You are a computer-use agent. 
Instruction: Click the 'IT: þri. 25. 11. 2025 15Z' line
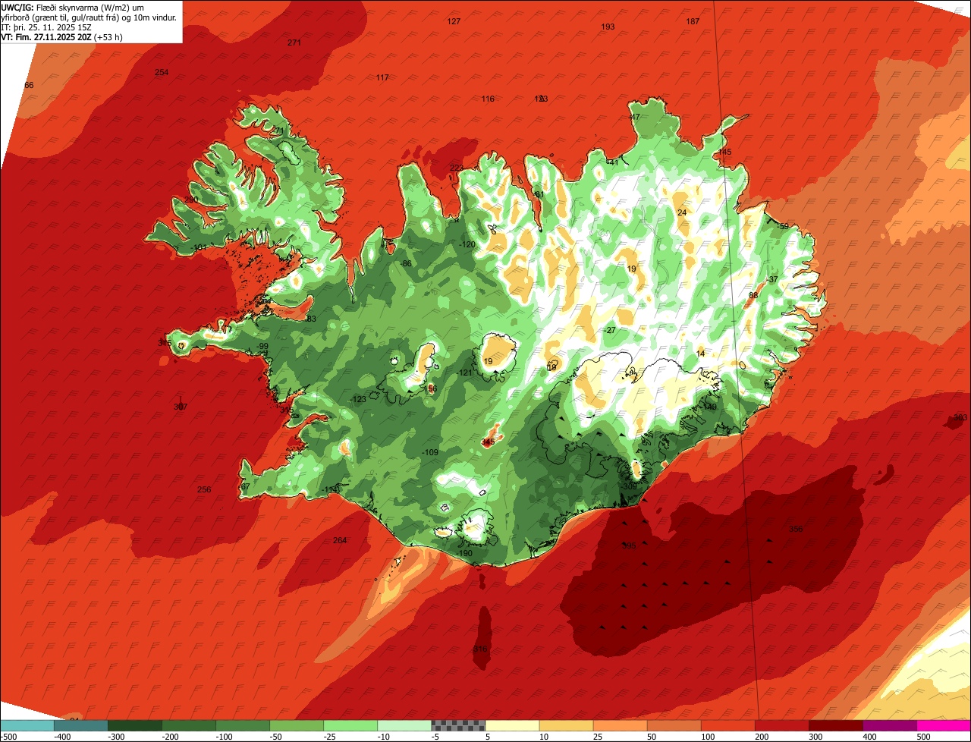(x=47, y=27)
